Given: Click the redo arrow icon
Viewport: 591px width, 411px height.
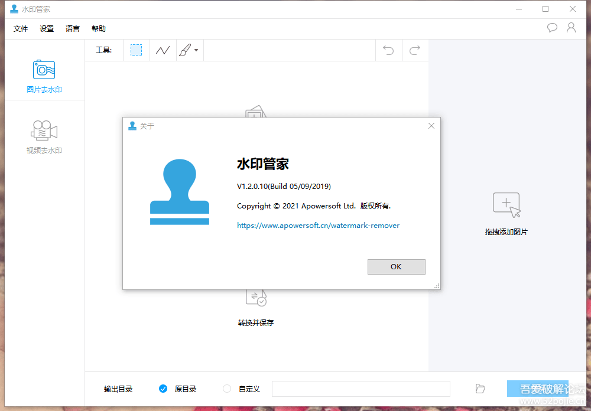Looking at the screenshot, I should coord(415,50).
